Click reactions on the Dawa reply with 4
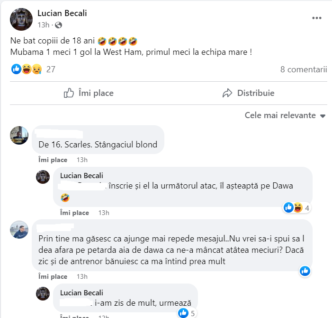 point(293,207)
